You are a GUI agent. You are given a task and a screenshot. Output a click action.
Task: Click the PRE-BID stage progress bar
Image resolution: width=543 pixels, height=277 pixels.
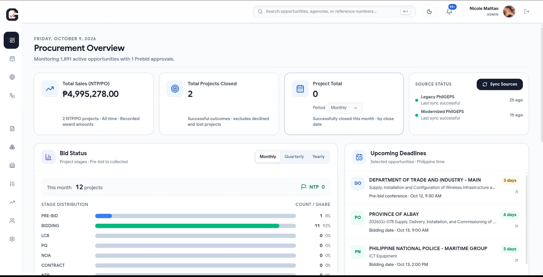click(x=195, y=216)
